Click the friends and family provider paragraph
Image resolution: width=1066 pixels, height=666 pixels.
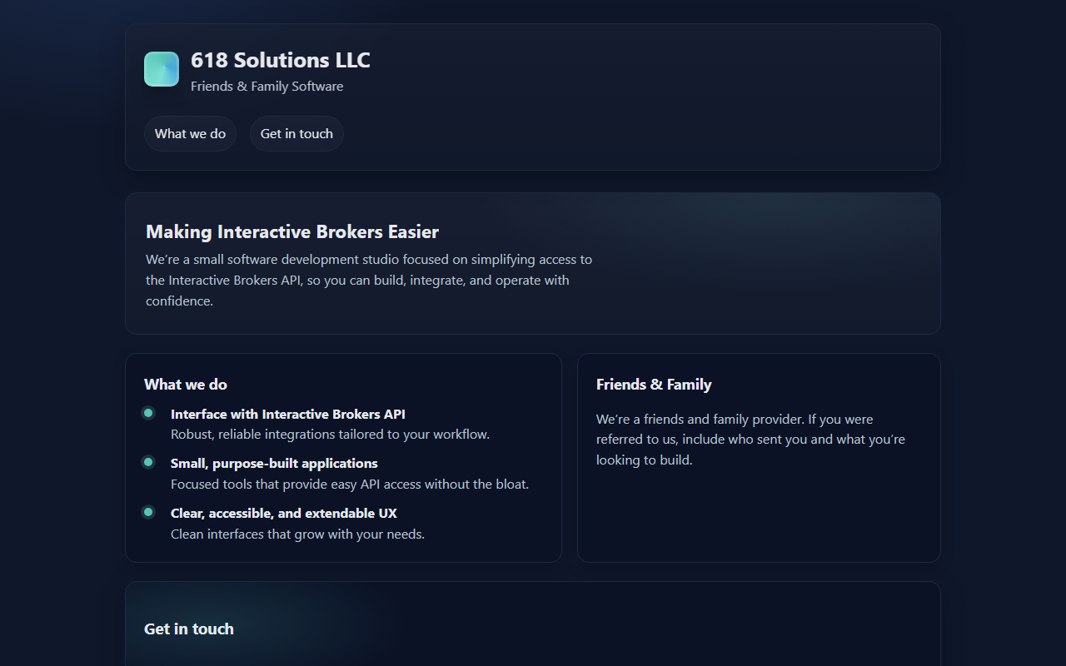[750, 440]
